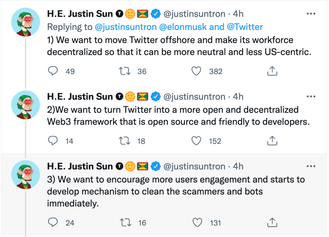This screenshot has height=237, width=329.
Task: Reply to the Web3 framework tweet
Action: tap(53, 141)
